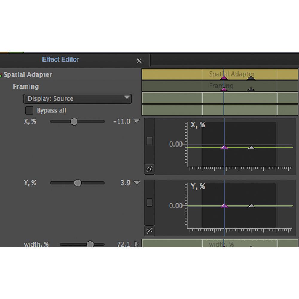Click the X,% slider thumb
This screenshot has height=299, width=299.
[74, 121]
